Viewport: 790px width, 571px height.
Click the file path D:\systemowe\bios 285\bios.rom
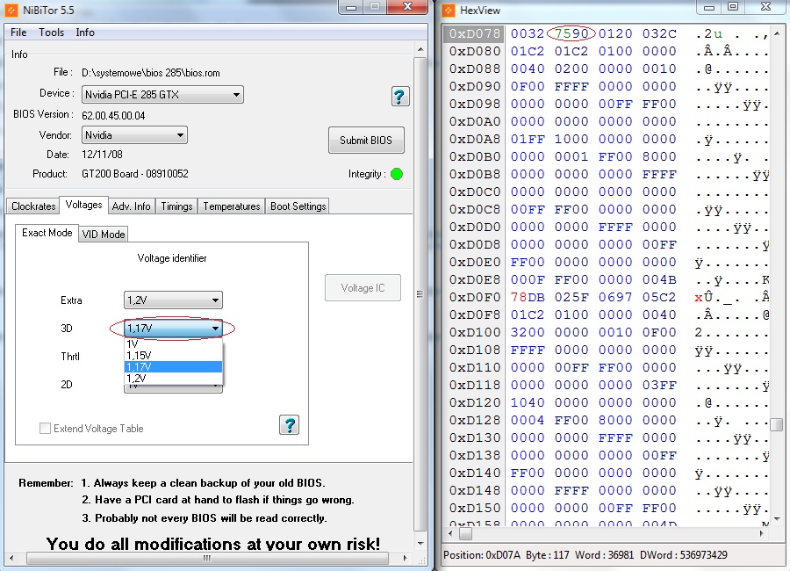click(x=151, y=73)
